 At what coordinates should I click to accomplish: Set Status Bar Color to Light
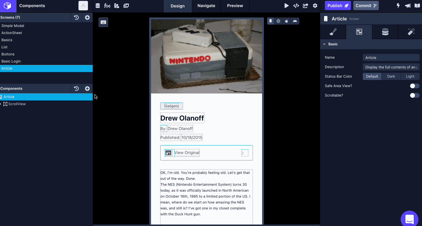(410, 76)
